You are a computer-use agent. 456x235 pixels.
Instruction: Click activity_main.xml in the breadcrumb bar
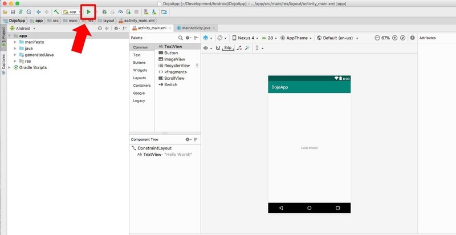coord(137,21)
